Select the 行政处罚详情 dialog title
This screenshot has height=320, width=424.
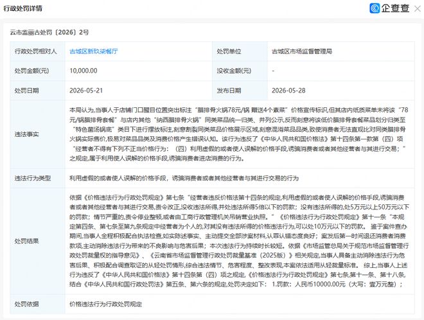click(22, 8)
